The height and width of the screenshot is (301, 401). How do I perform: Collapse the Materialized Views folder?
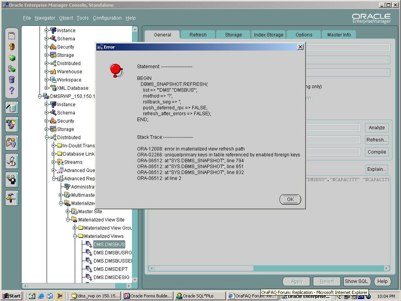(x=75, y=236)
